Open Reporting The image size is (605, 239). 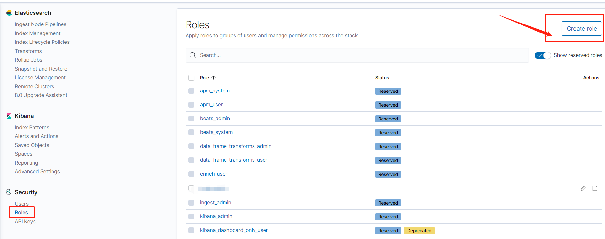pyautogui.click(x=26, y=163)
